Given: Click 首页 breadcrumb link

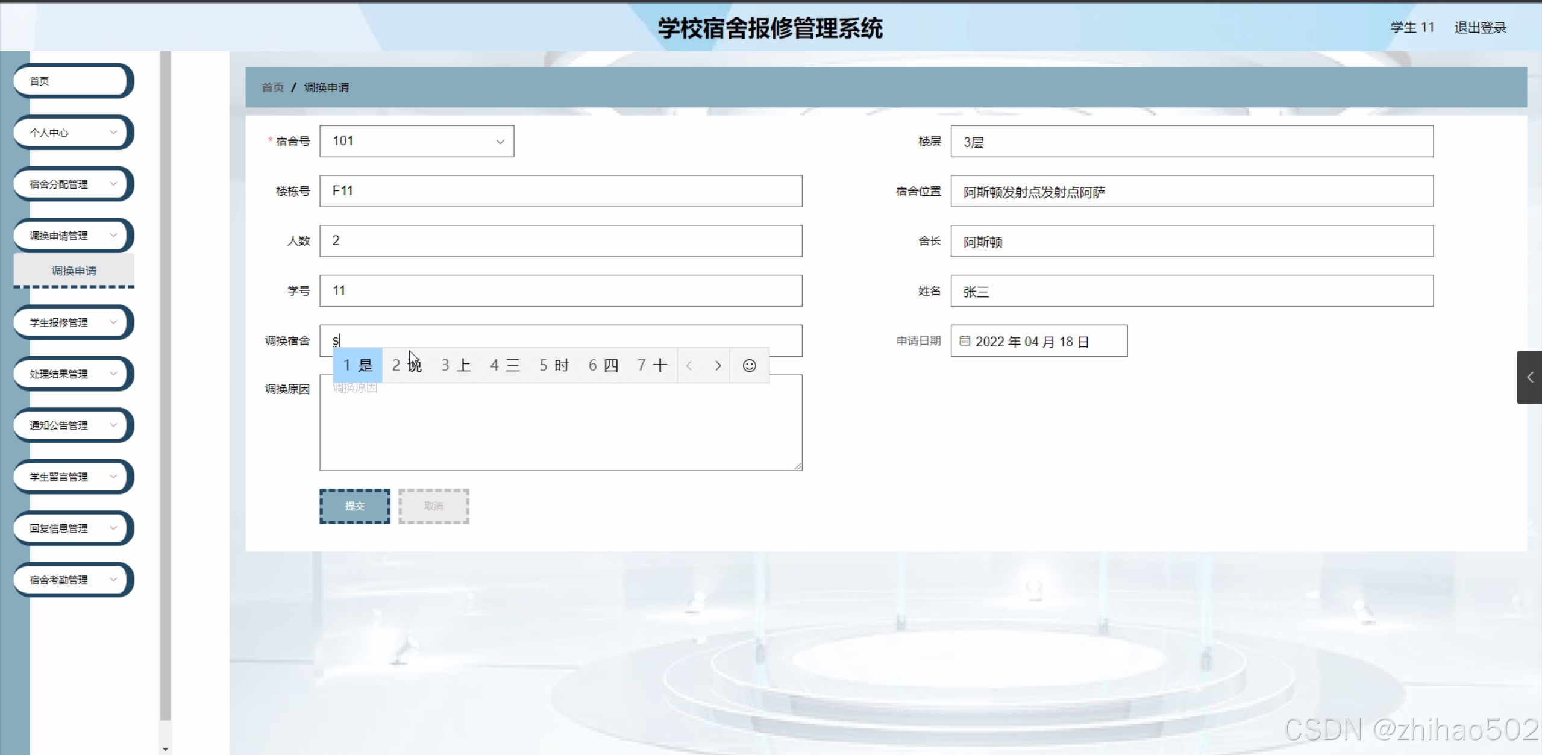Looking at the screenshot, I should click(x=272, y=87).
